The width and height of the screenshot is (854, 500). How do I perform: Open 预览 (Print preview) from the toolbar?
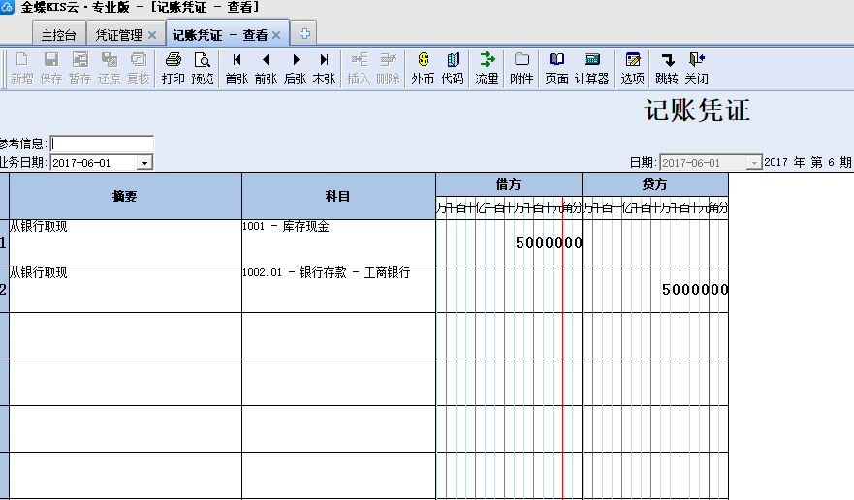coord(202,68)
